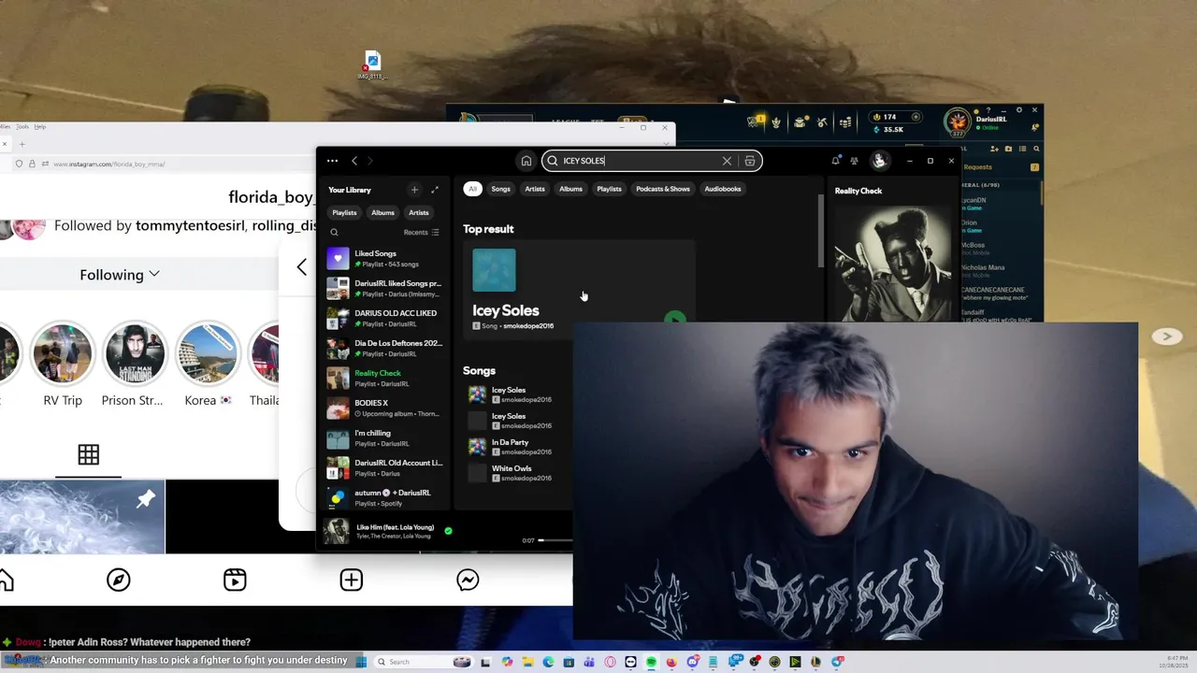Open Spotify's three-dots menu
This screenshot has width=1197, height=673.
pyautogui.click(x=332, y=161)
